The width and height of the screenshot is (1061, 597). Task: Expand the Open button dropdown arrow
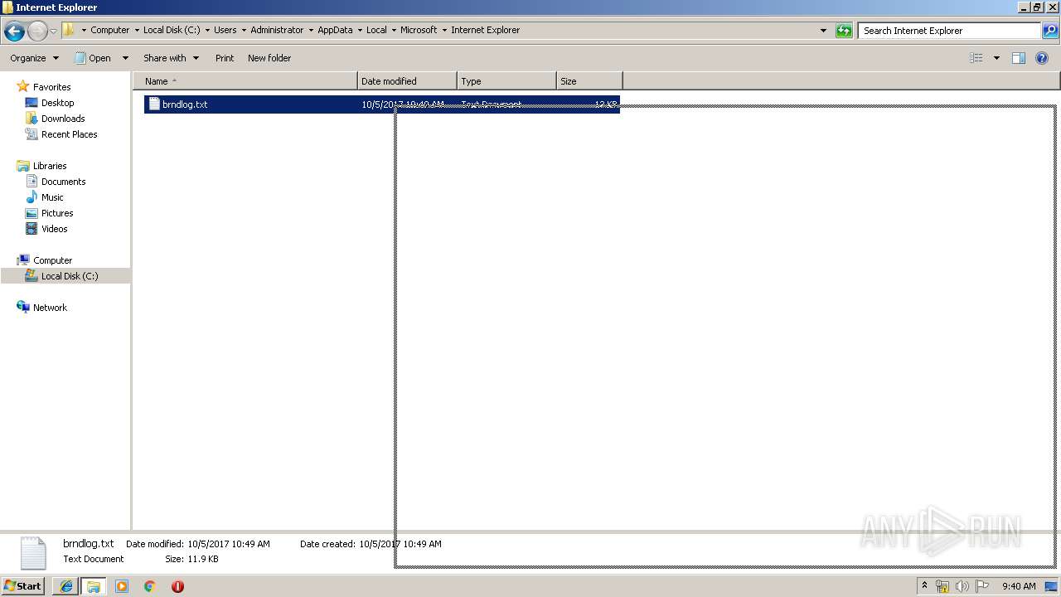[x=125, y=58]
